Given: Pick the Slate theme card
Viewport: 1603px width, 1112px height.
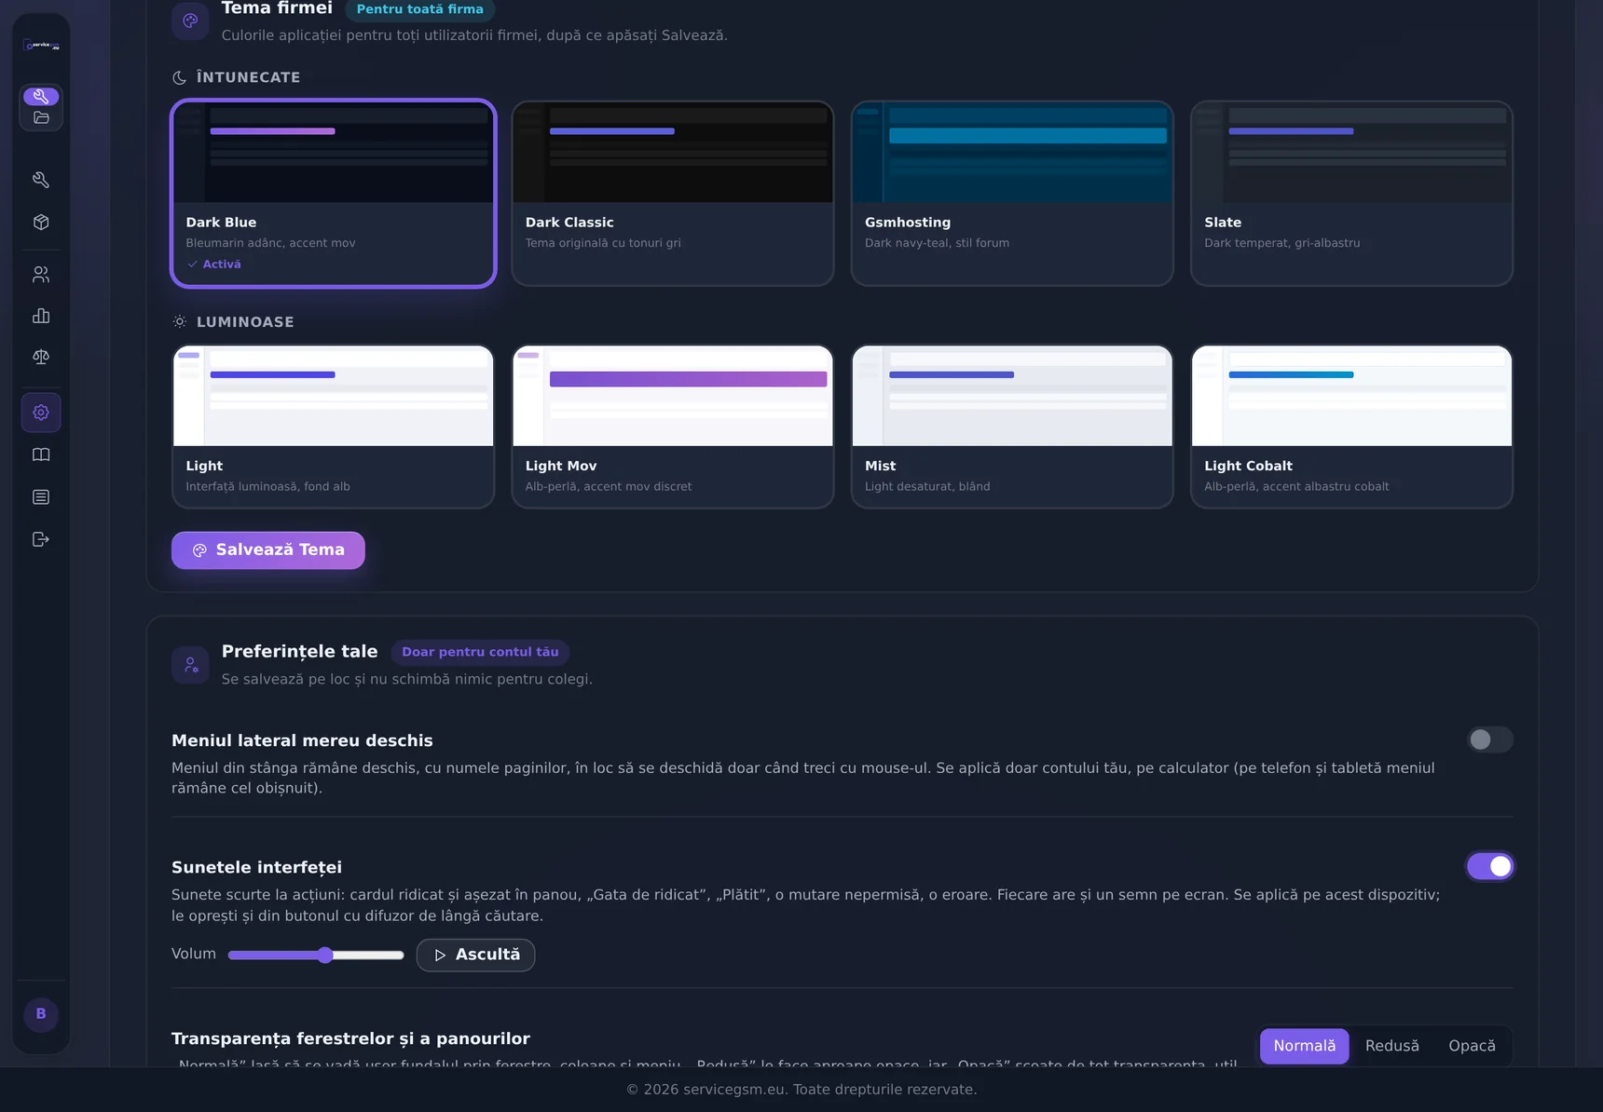Looking at the screenshot, I should 1351,194.
